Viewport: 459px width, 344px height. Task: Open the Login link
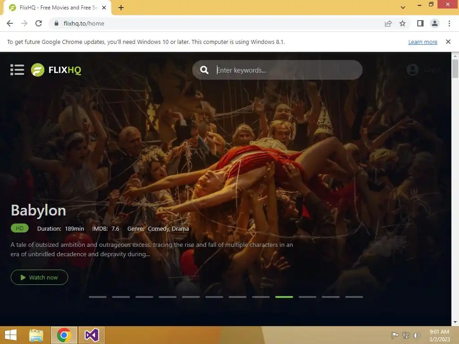[433, 70]
